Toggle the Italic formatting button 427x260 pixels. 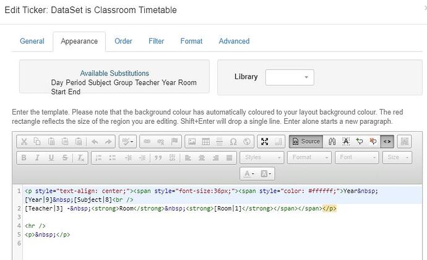point(37,158)
